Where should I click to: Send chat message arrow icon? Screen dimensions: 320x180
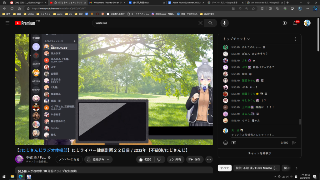294,142
